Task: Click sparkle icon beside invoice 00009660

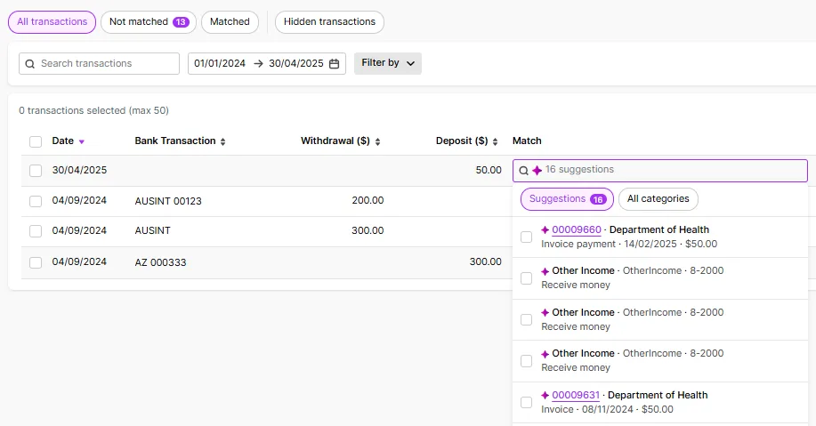Action: click(x=545, y=230)
